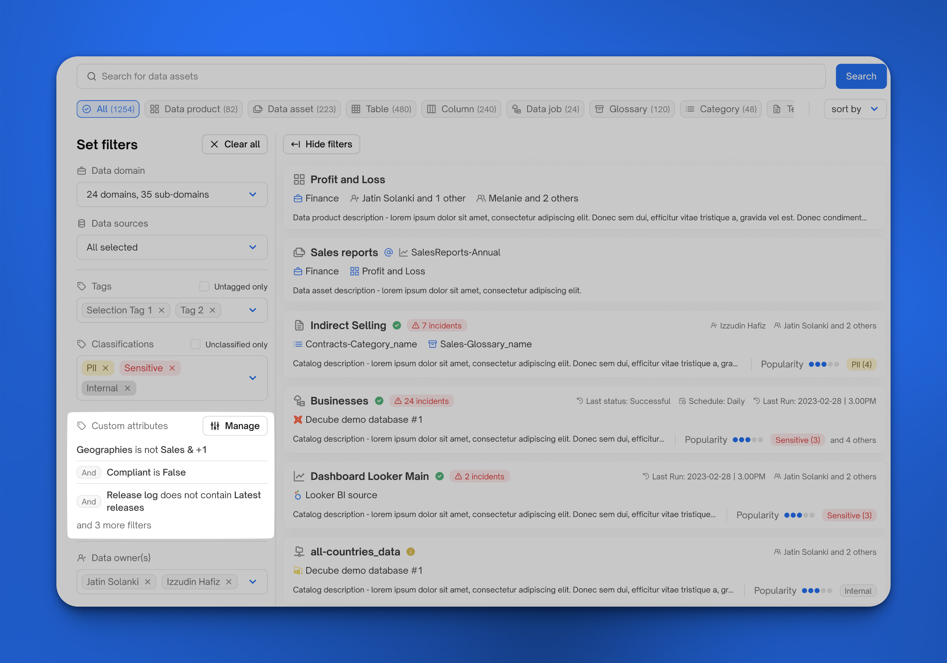This screenshot has height=663, width=947.
Task: Click the verified badge next to Indirect Selling
Action: tap(397, 326)
